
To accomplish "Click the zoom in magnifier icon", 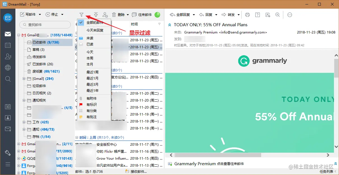I will pos(277,15).
